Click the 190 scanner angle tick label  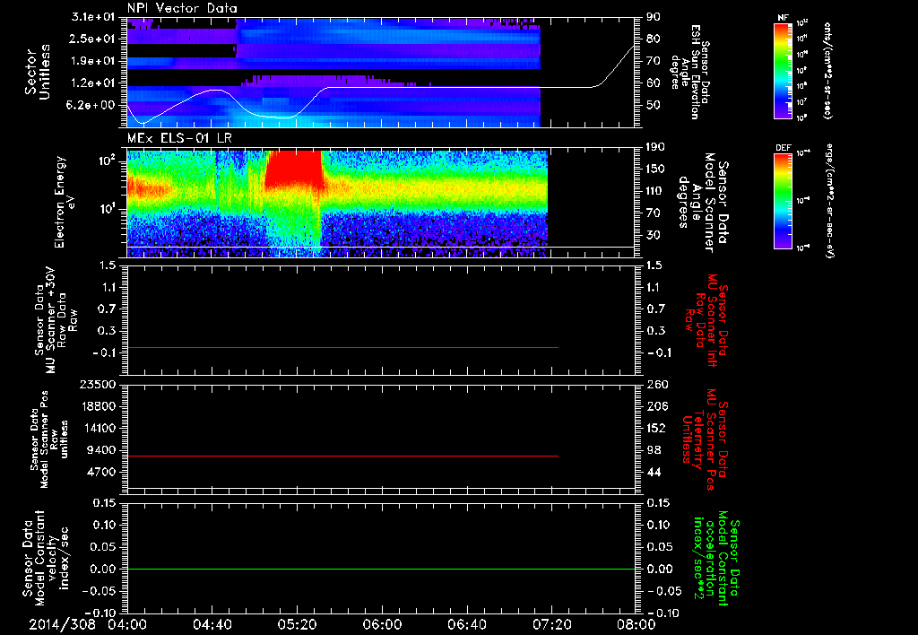[x=655, y=147]
